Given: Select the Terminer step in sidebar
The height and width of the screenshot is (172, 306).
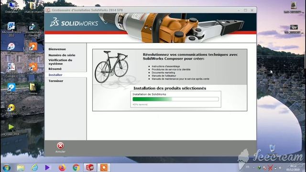Looking at the screenshot, I should tap(56, 81).
